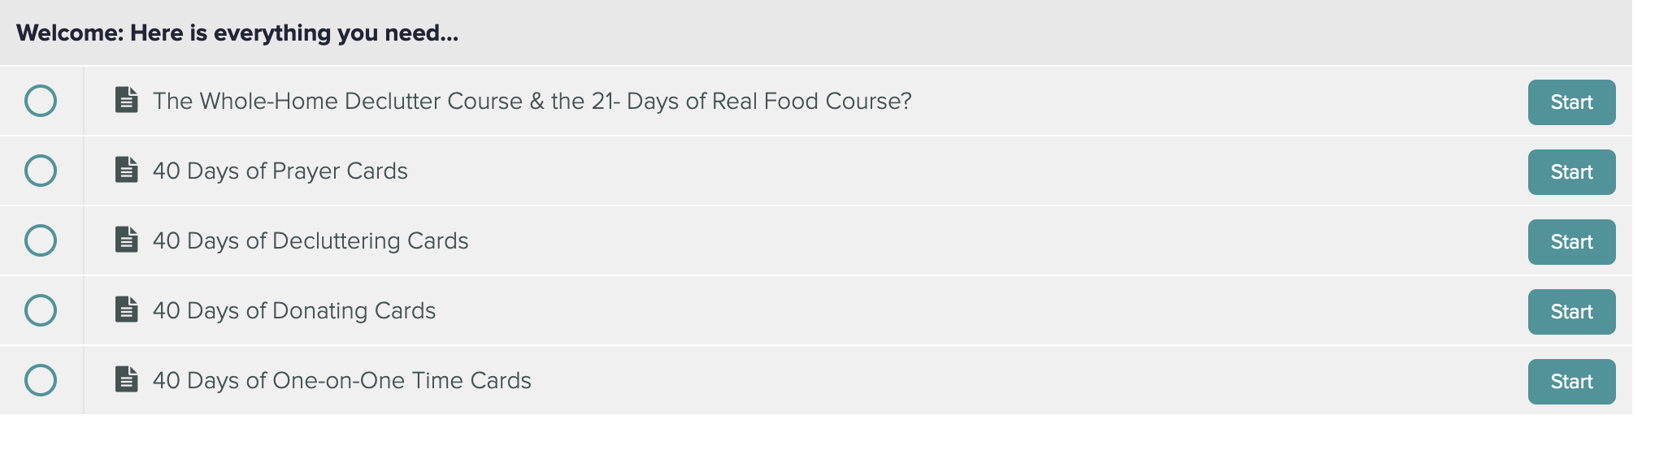The image size is (1668, 450).
Task: Collapse the Welcome section header
Action: coord(815,32)
